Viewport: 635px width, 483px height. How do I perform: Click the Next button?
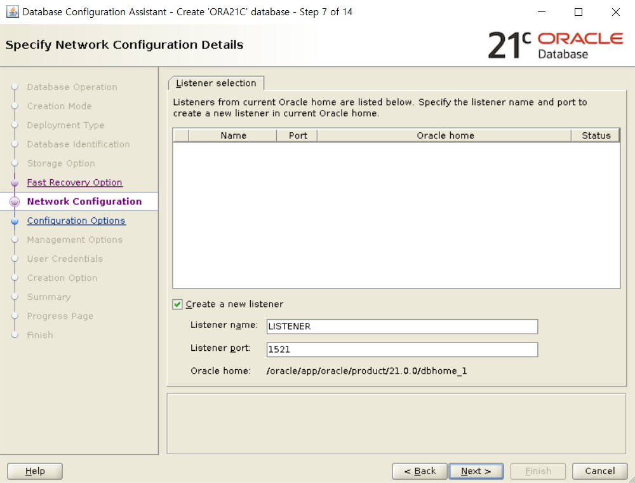click(x=476, y=472)
